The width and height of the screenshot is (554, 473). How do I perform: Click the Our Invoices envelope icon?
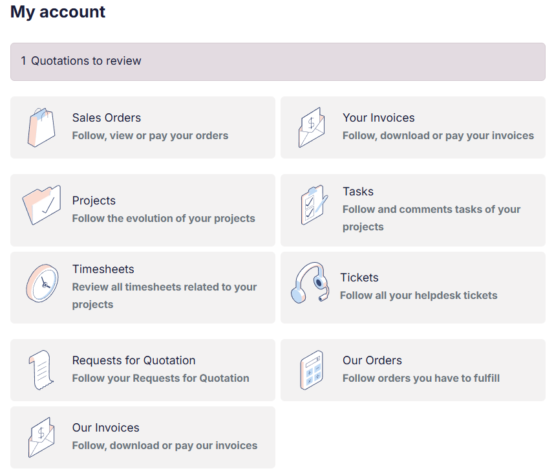(x=41, y=437)
